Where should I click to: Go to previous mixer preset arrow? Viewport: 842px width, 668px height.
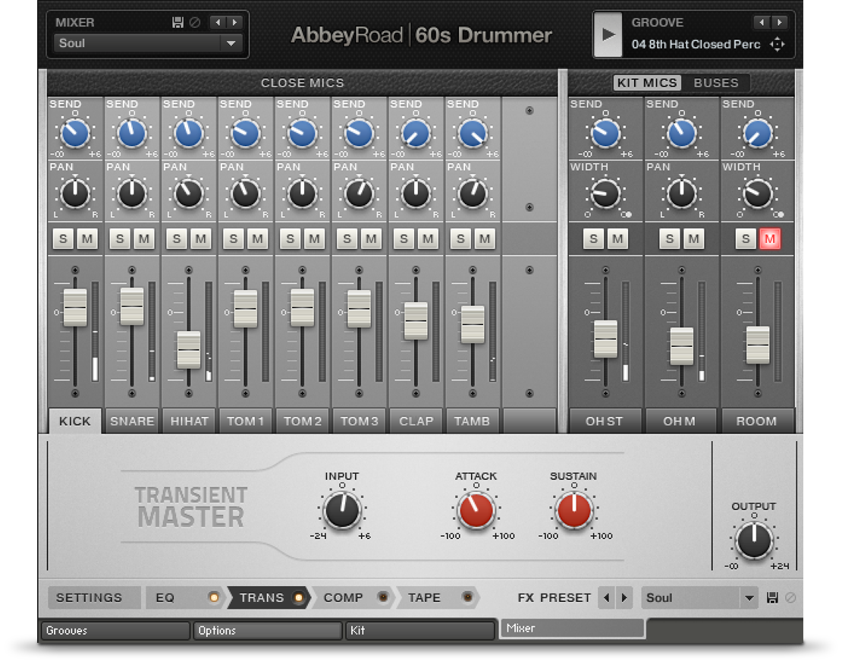tap(218, 23)
